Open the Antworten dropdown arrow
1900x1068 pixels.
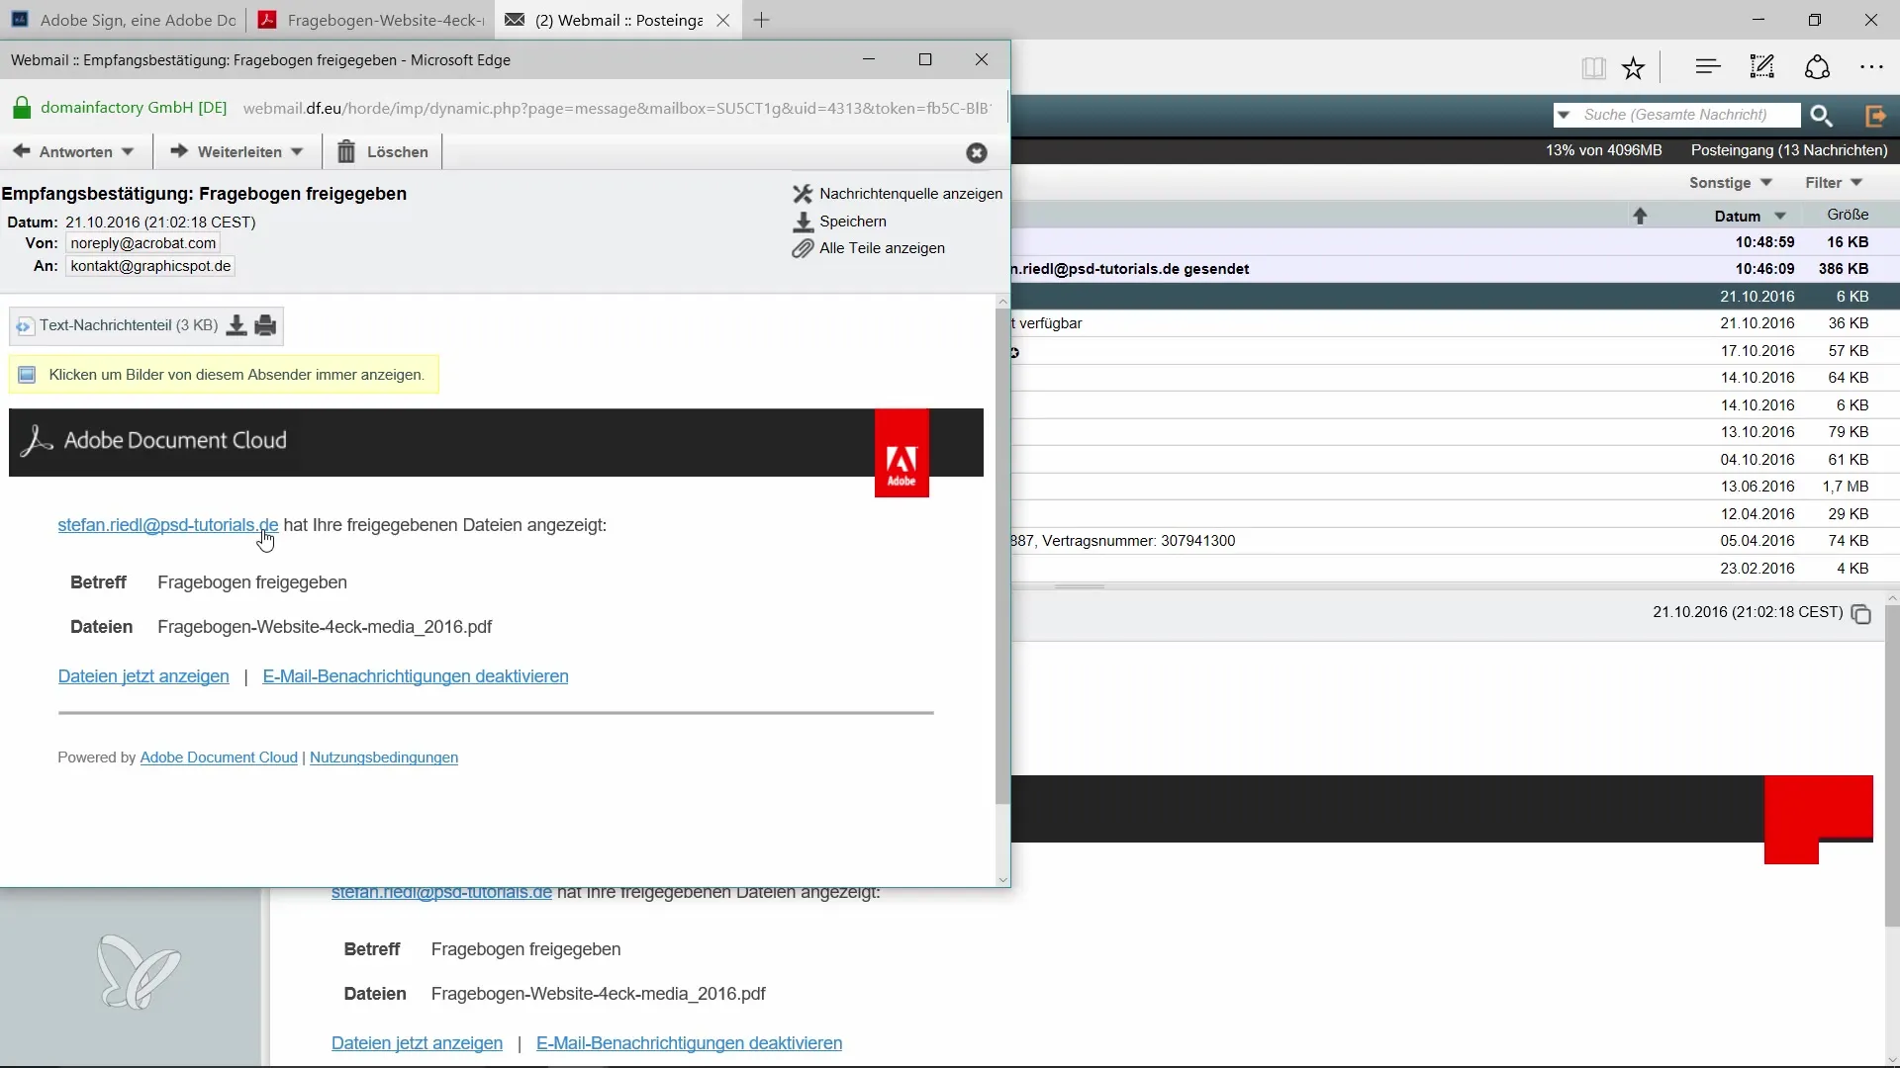(128, 152)
